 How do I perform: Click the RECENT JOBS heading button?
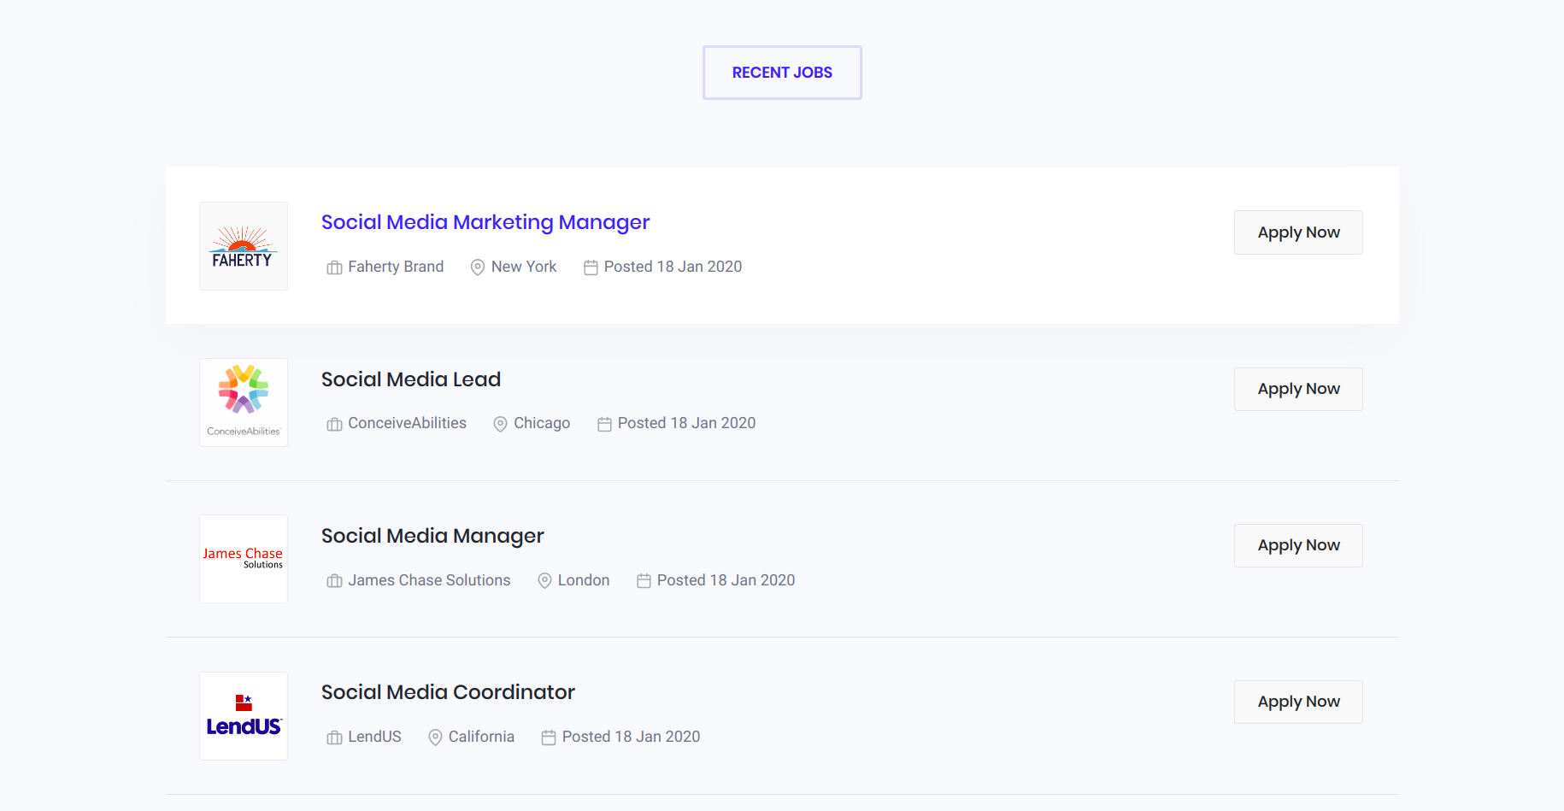(781, 73)
